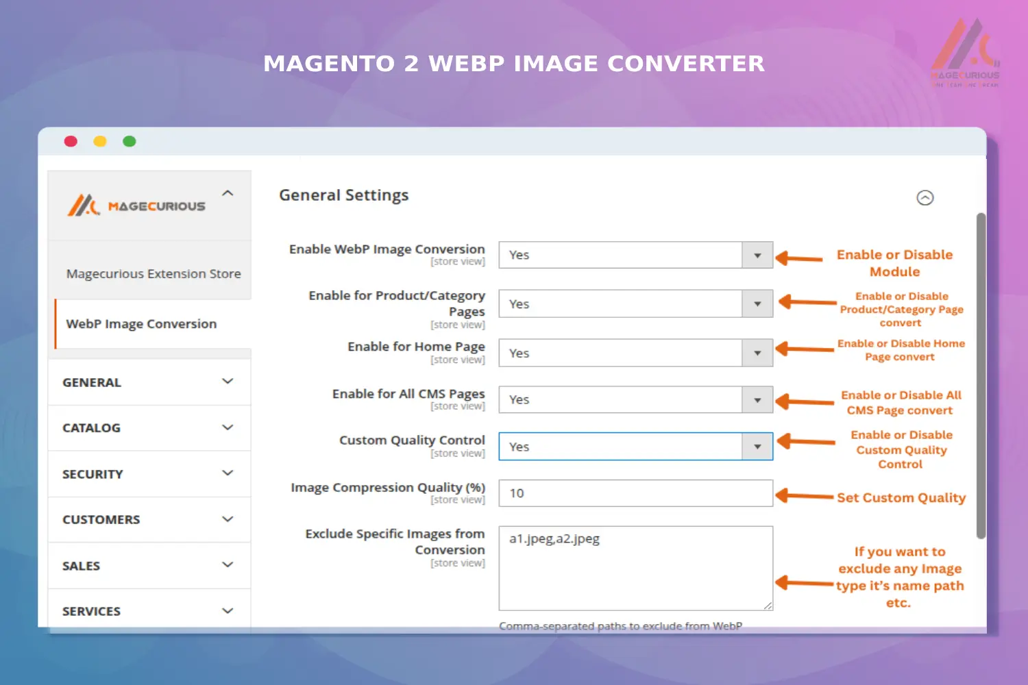Select the WebP Image Conversion tab
The height and width of the screenshot is (685, 1028).
click(141, 324)
